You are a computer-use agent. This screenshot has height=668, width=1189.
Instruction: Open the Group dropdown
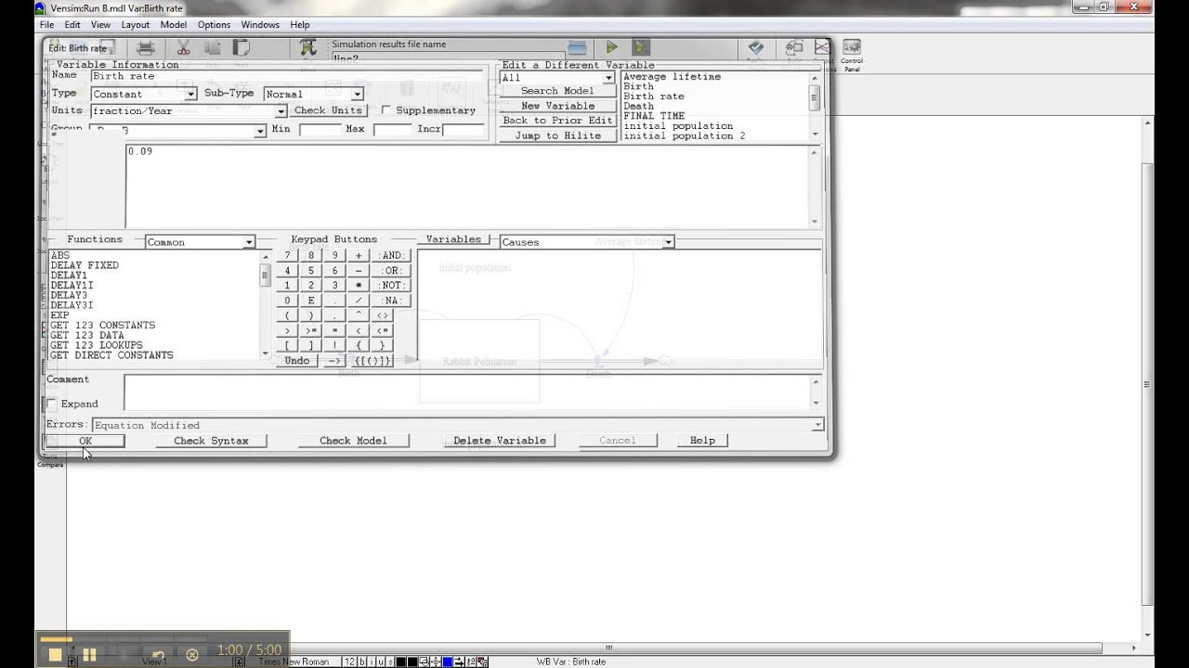260,131
